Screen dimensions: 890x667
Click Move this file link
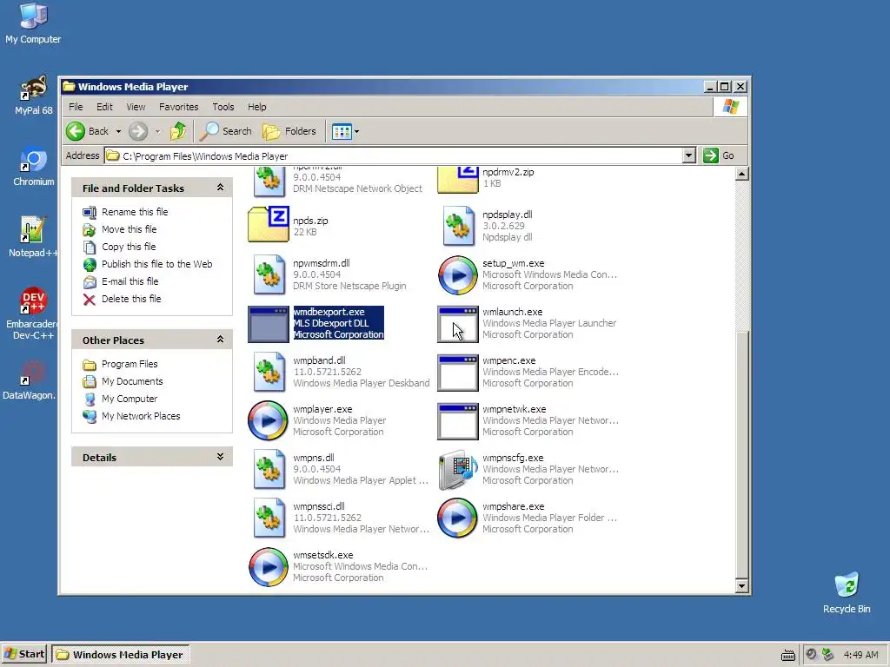coord(129,229)
